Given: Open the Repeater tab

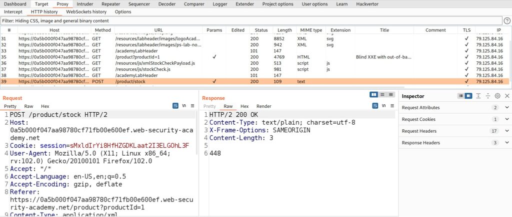Looking at the screenshot, I should [110, 4].
